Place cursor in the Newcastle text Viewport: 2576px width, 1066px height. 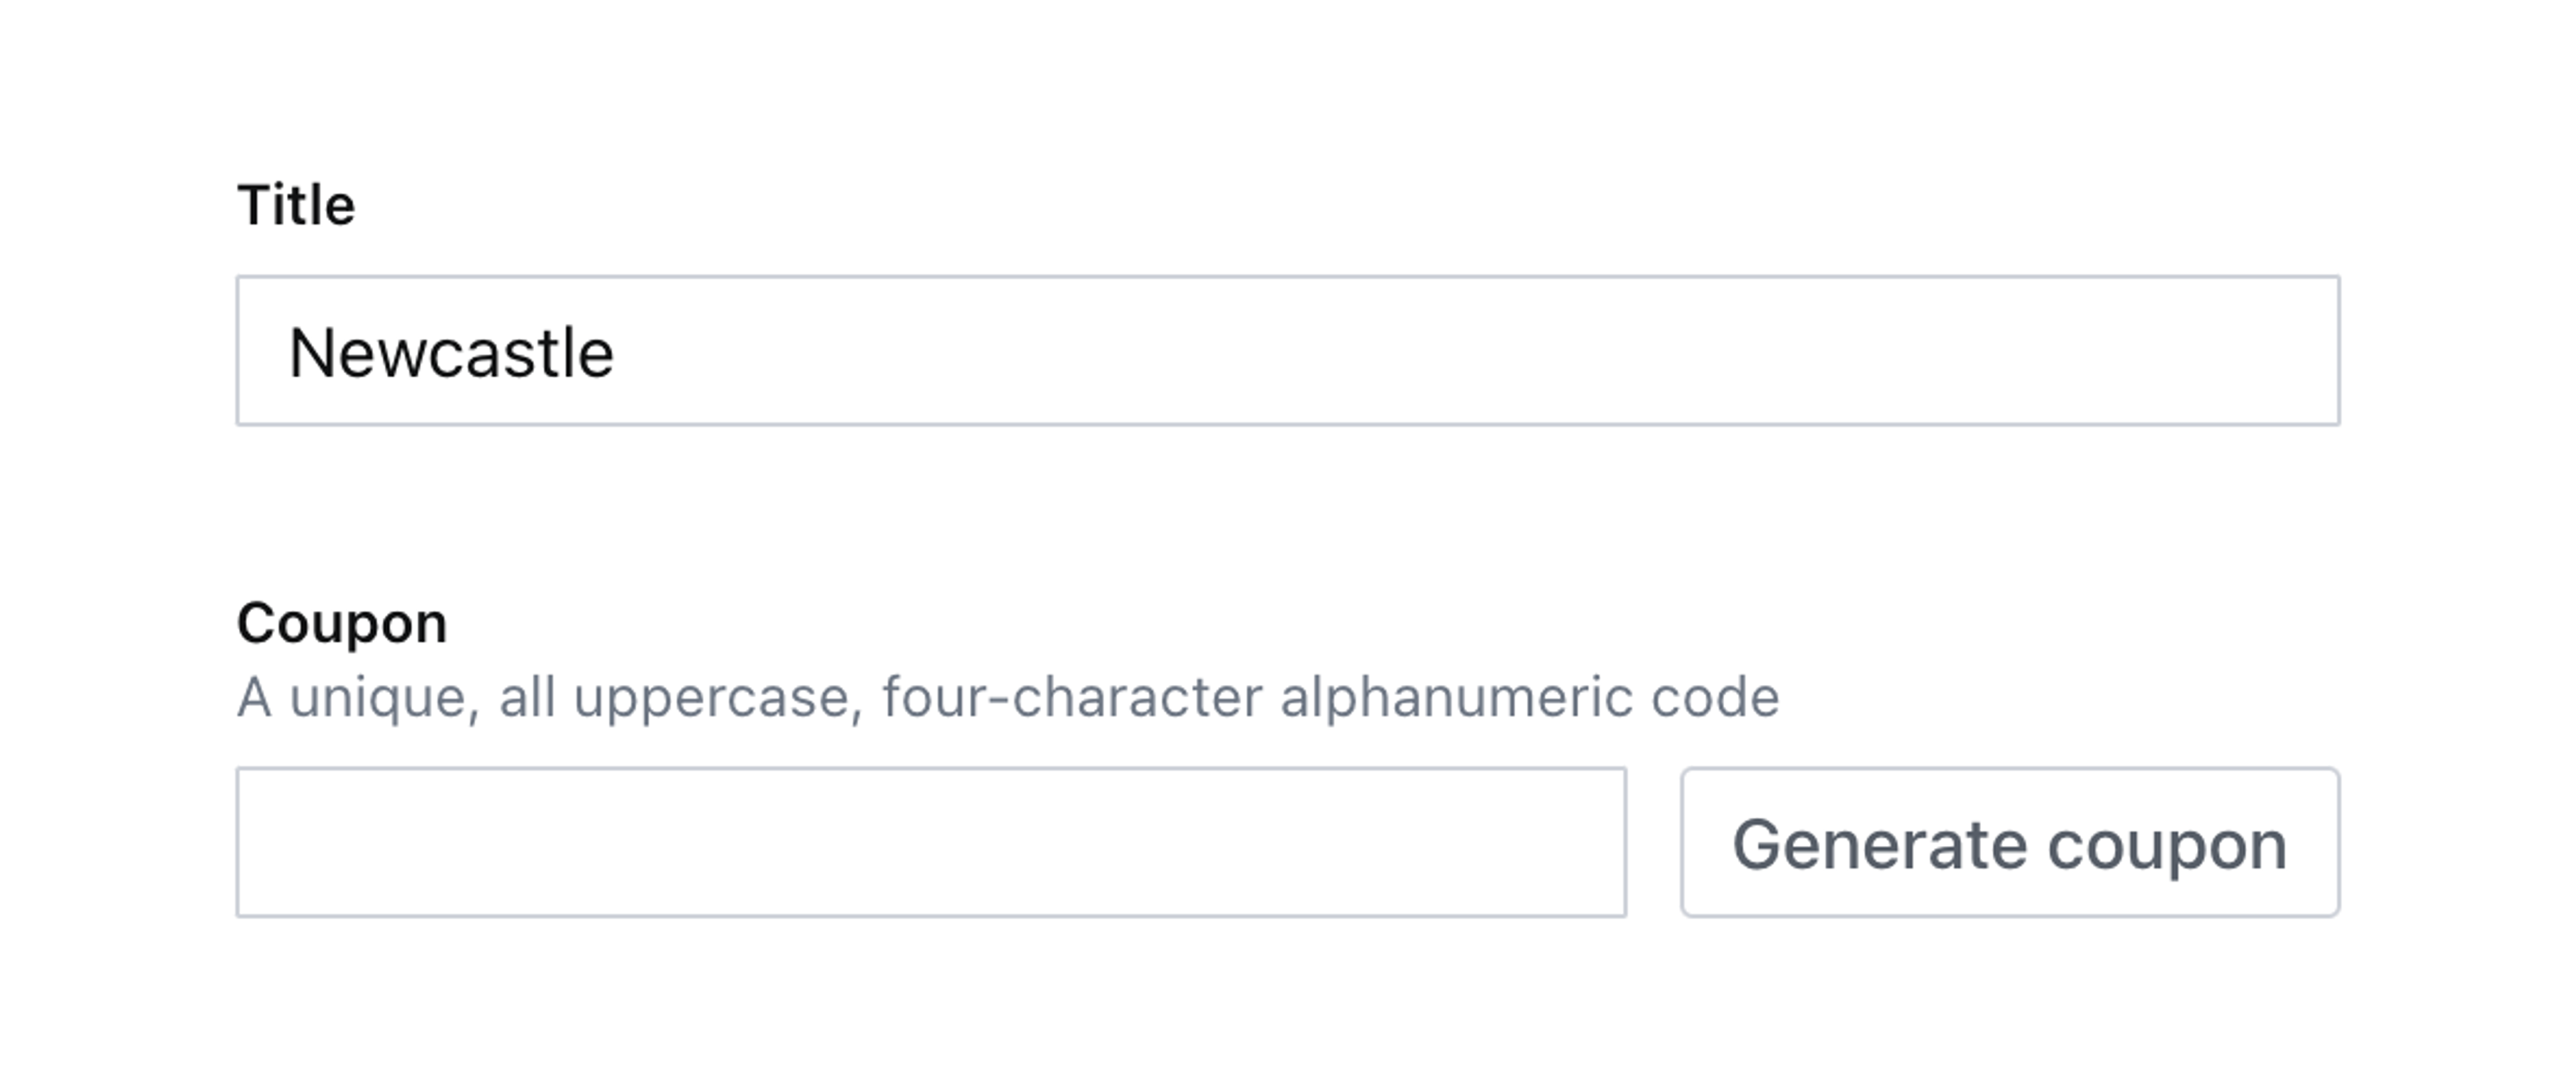pyautogui.click(x=451, y=354)
